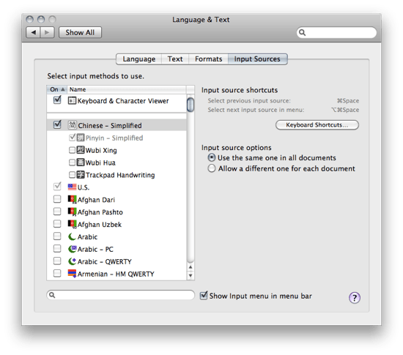Sort list by the Name column header

[127, 89]
